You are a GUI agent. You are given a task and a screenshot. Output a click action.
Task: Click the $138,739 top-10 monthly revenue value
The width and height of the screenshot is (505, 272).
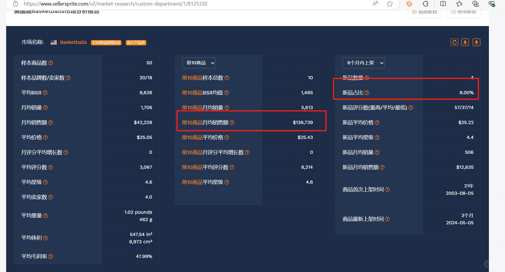[x=303, y=123]
